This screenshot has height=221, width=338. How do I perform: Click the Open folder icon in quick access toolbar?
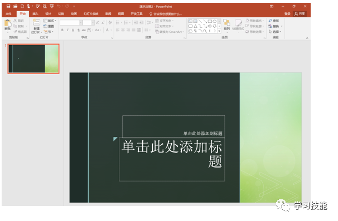click(x=15, y=6)
